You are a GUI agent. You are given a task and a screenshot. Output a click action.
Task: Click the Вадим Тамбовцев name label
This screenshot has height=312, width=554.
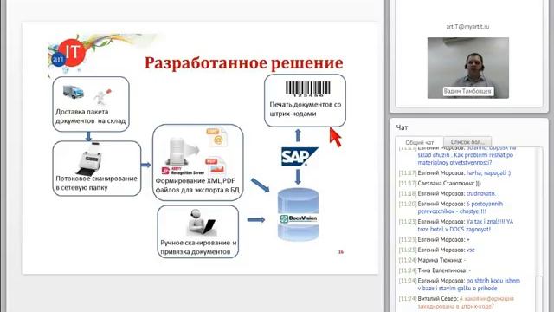click(x=467, y=91)
